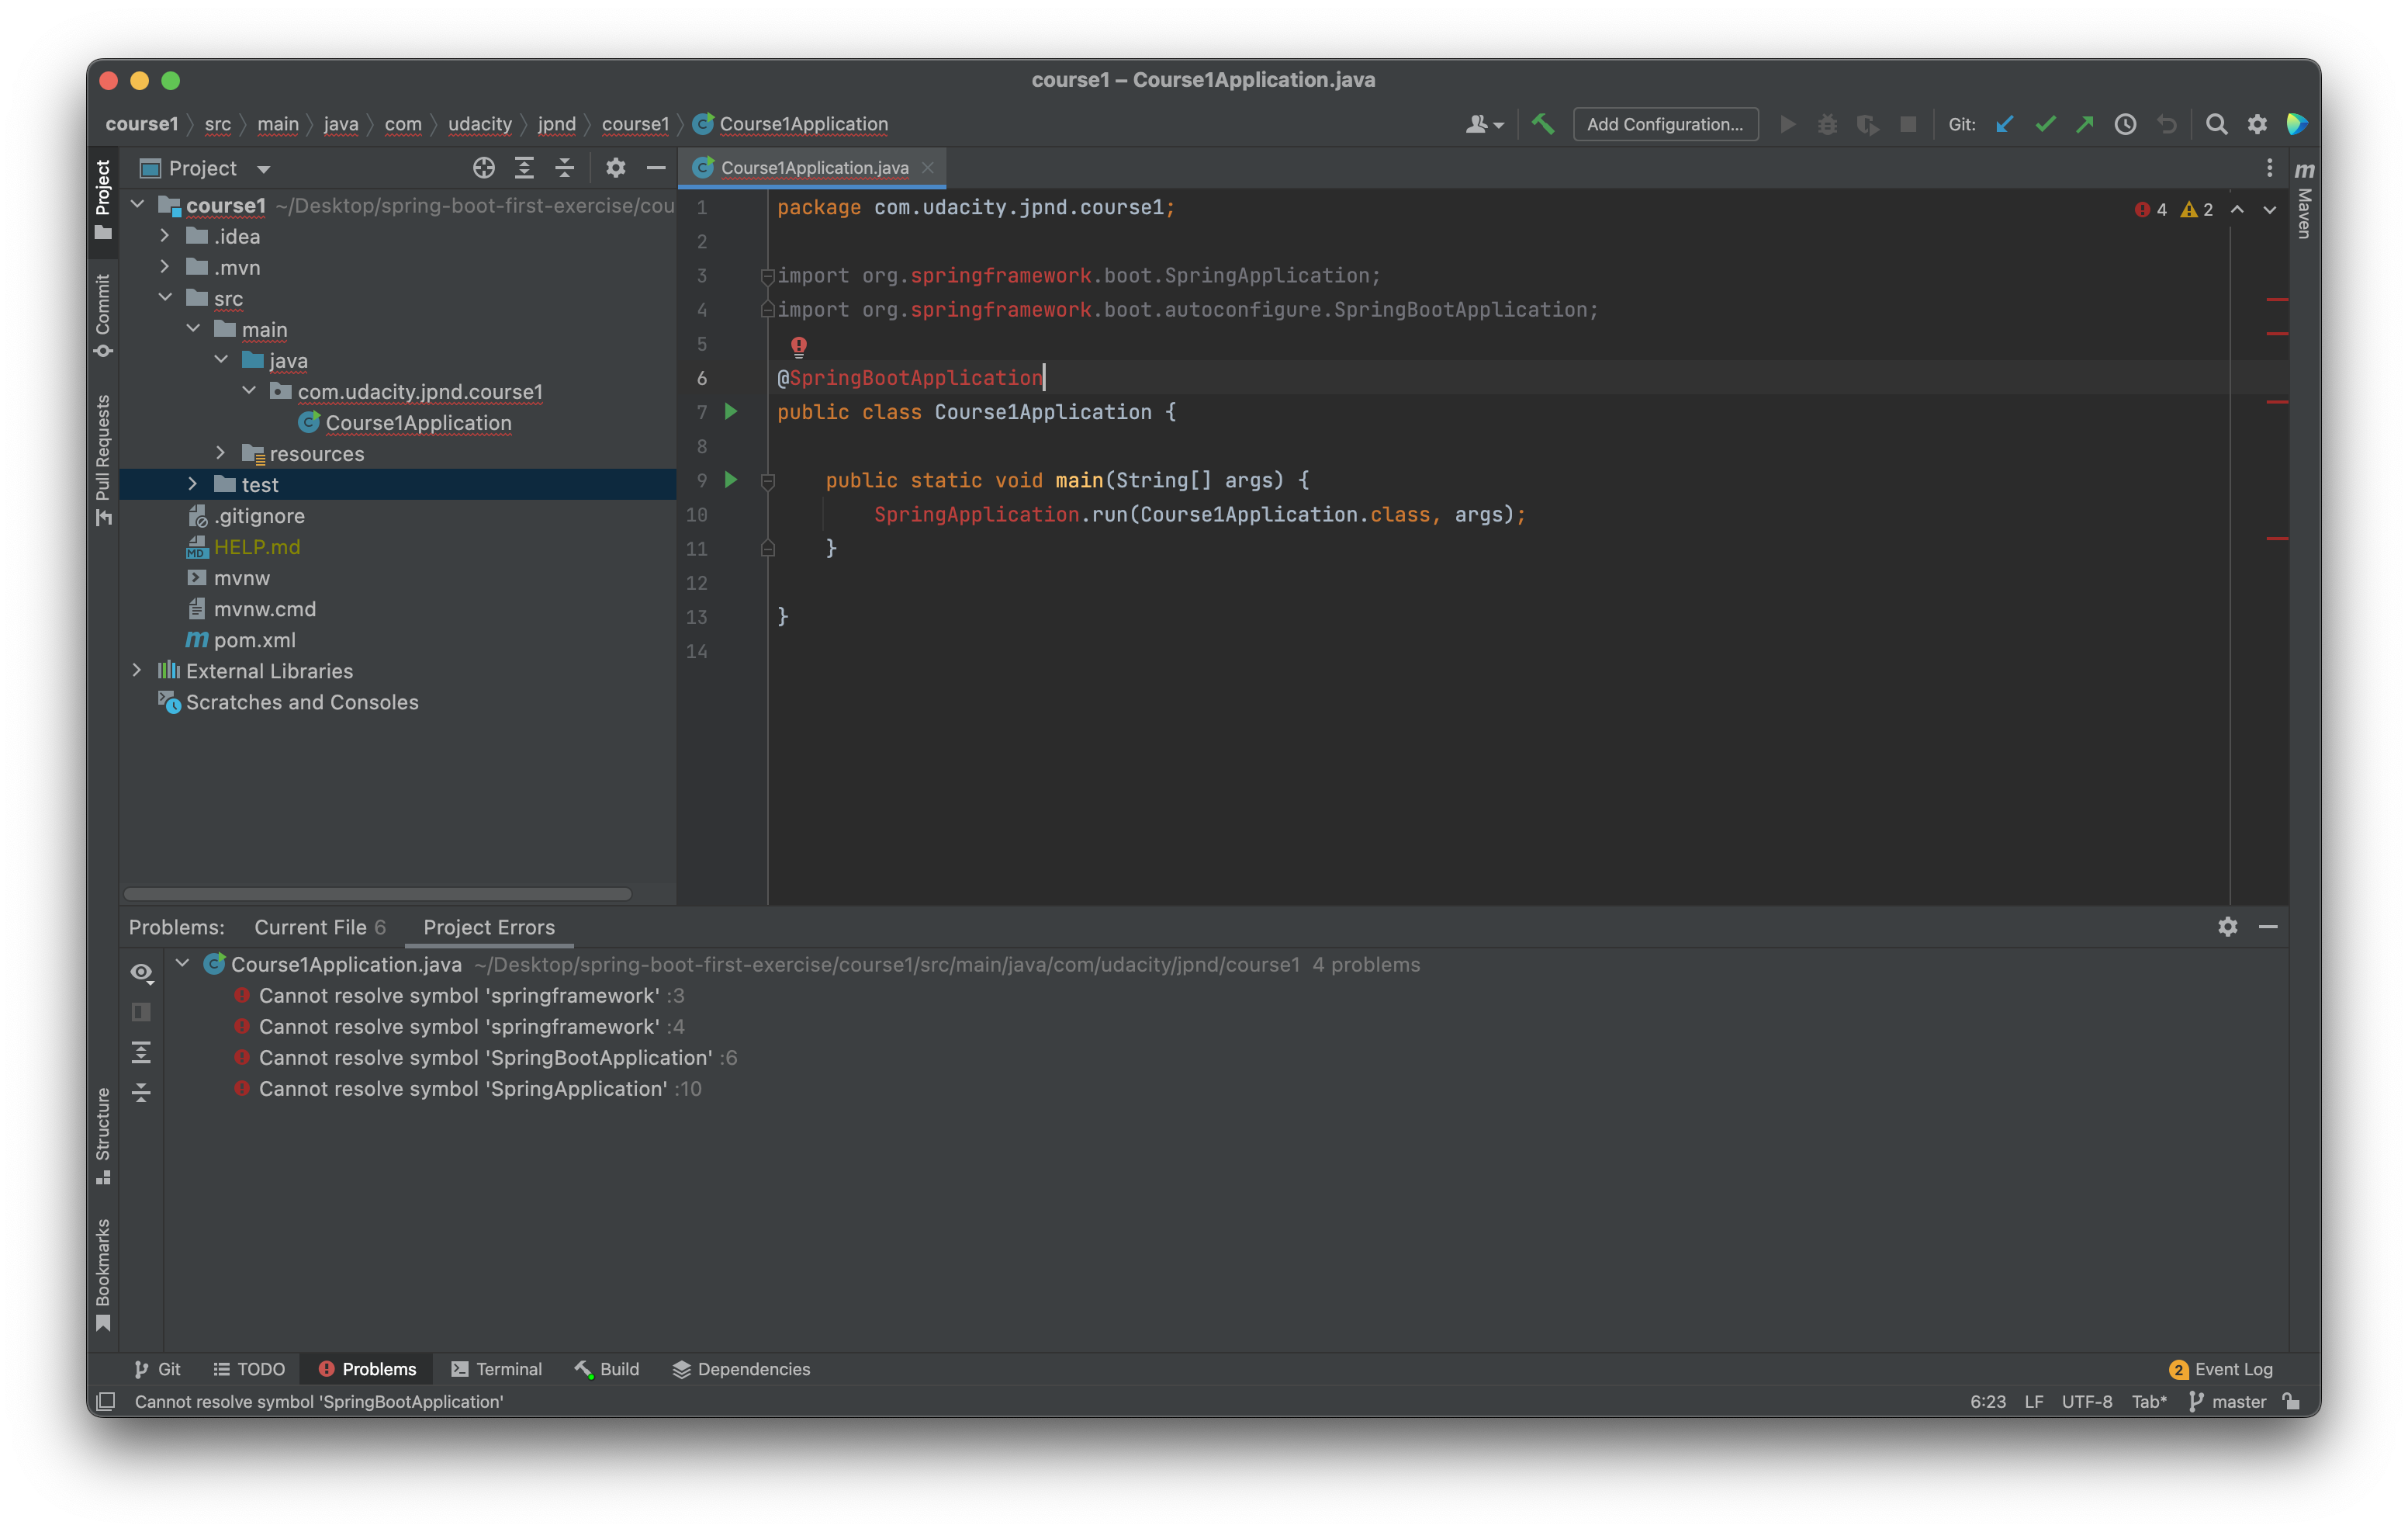Run main method gutter icon on line 9

tap(731, 480)
